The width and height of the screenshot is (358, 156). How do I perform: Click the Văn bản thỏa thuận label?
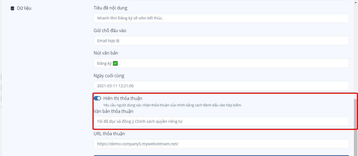click(x=113, y=111)
